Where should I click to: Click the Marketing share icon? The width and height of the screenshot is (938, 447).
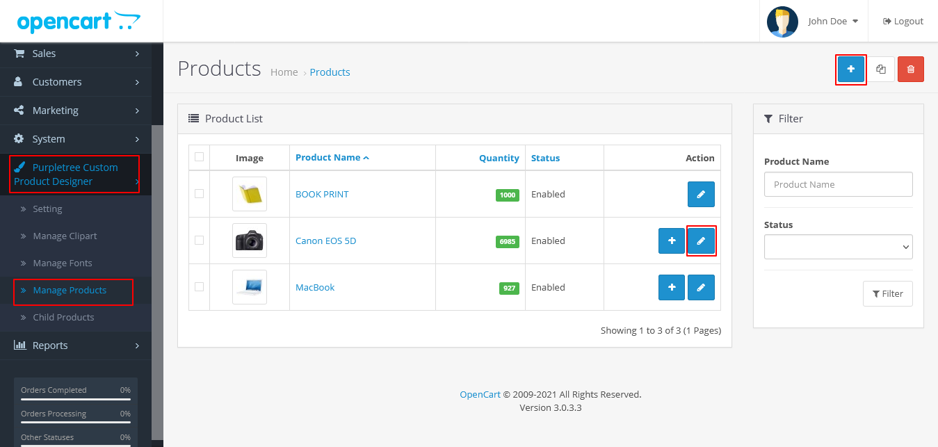pos(19,111)
